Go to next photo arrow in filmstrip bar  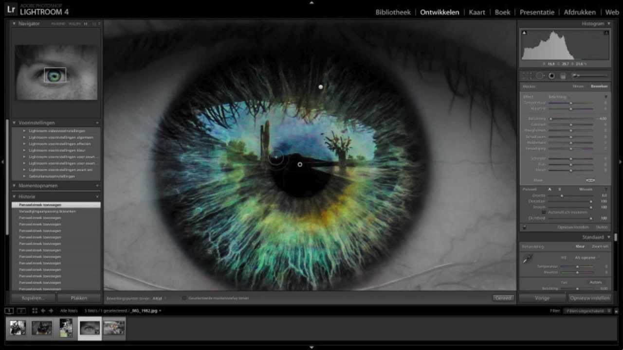(x=51, y=310)
